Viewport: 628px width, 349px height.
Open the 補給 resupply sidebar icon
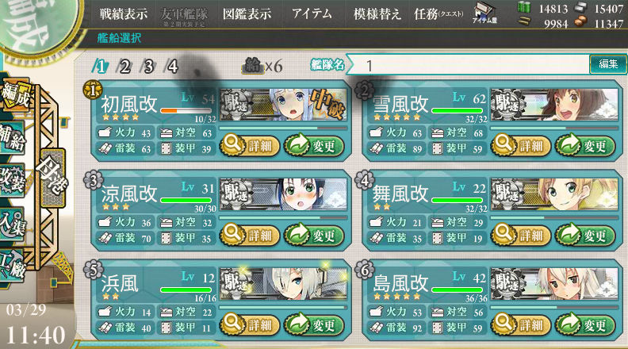point(13,138)
